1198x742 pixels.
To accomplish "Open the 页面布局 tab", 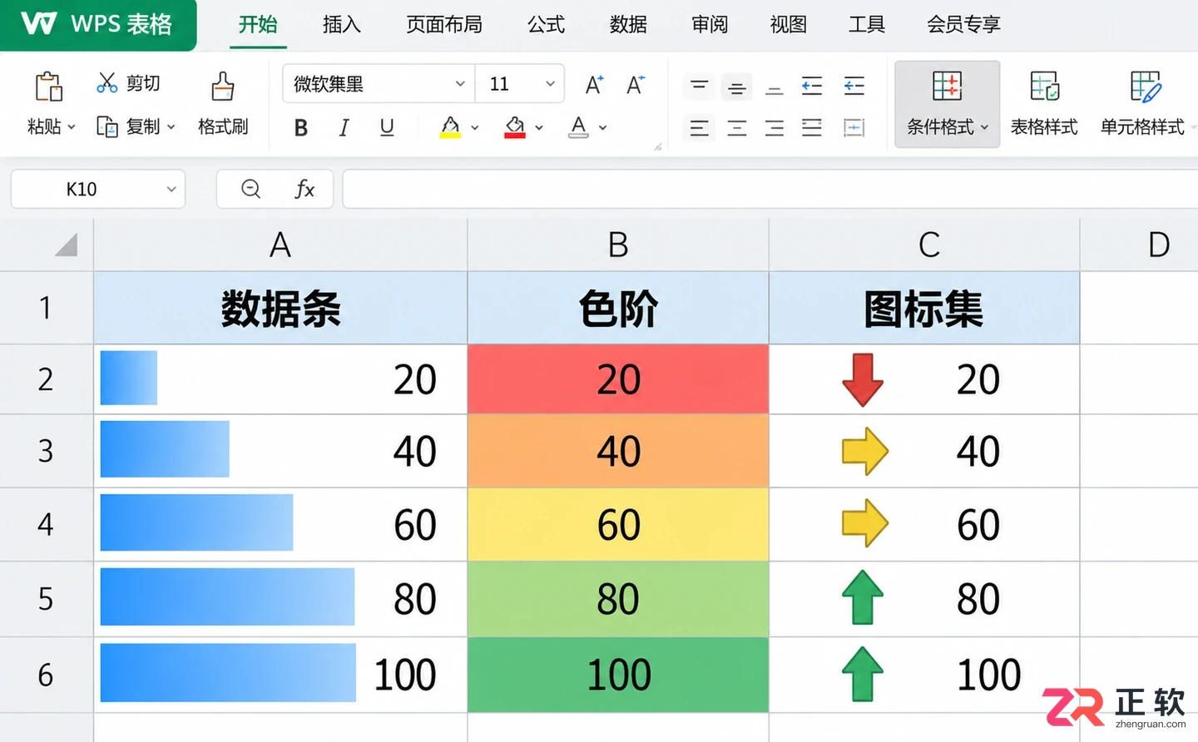I will click(x=444, y=25).
